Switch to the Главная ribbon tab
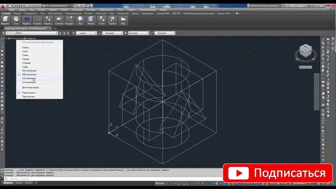 tap(6, 13)
